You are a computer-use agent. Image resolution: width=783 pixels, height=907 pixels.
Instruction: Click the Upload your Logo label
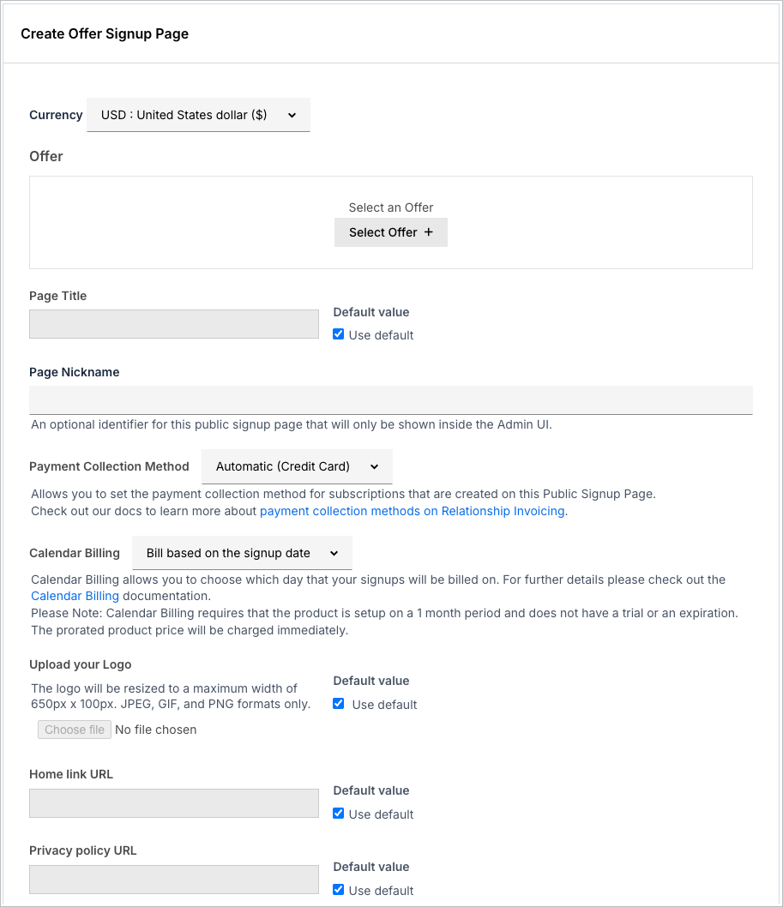(x=81, y=664)
